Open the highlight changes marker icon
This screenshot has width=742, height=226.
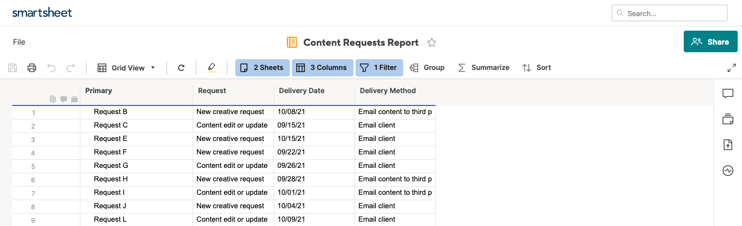pyautogui.click(x=211, y=68)
